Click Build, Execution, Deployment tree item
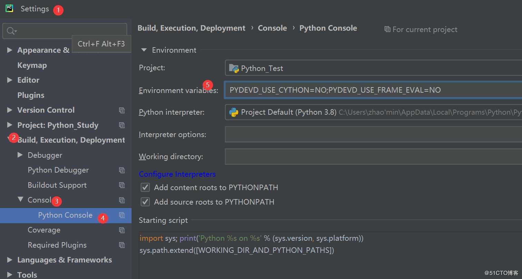The width and height of the screenshot is (522, 279). click(x=71, y=140)
